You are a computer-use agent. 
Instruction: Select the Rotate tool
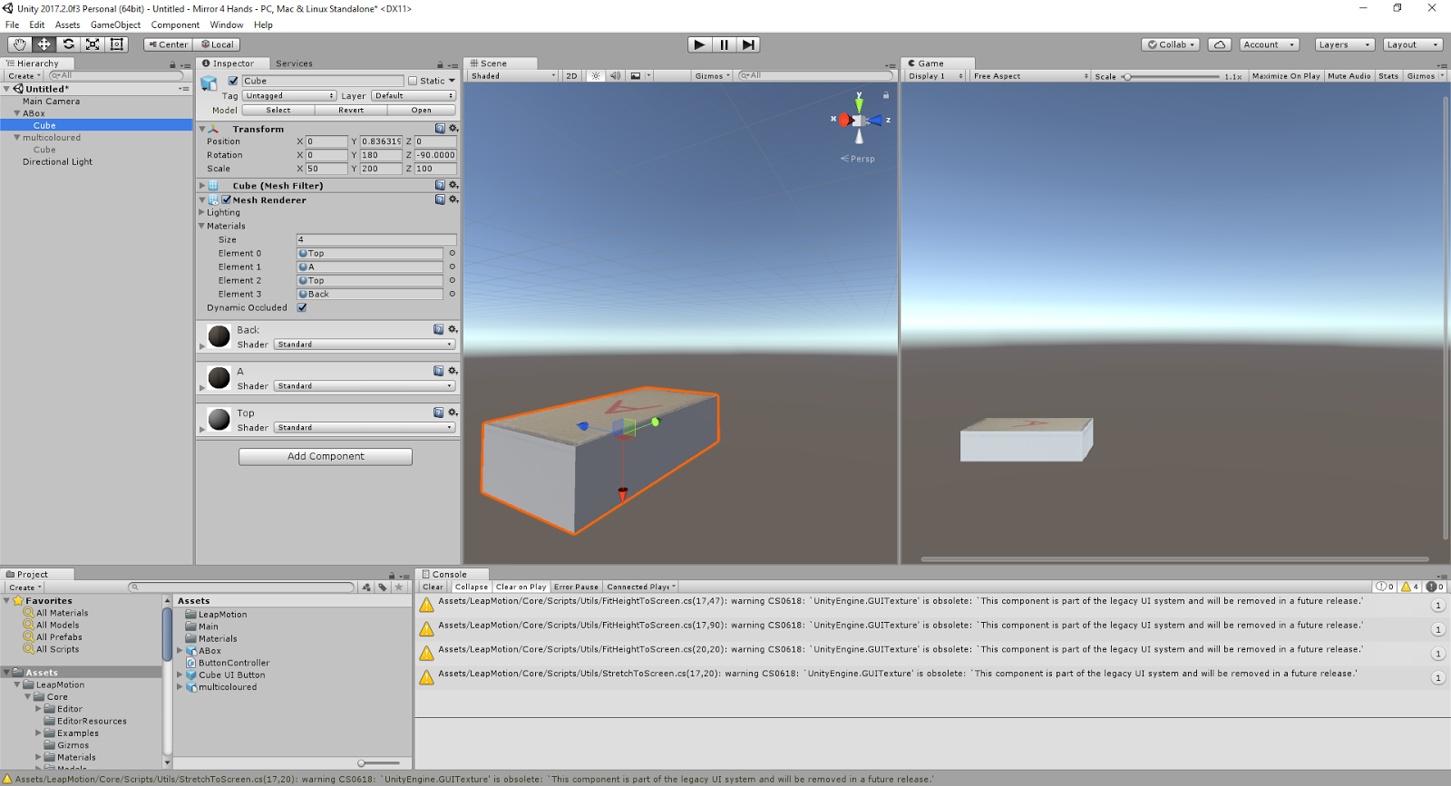(x=68, y=44)
